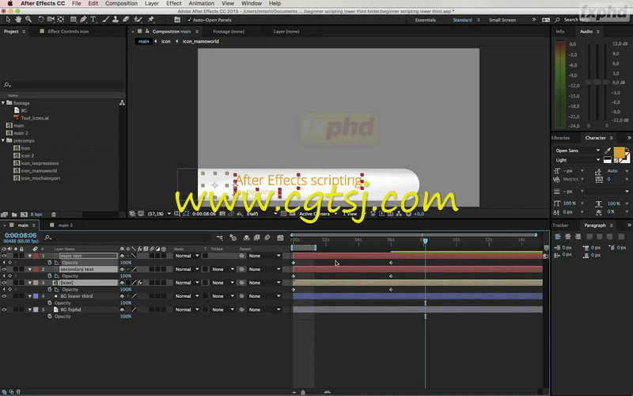Image resolution: width=633 pixels, height=396 pixels.
Task: Select the Essentials workspace
Action: pos(426,20)
